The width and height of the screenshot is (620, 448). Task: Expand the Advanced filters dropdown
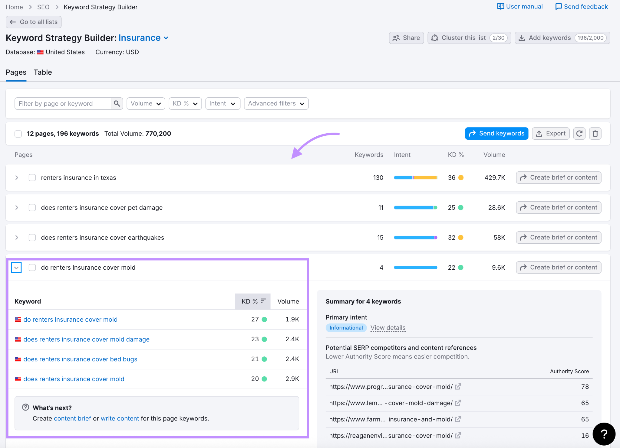point(276,104)
